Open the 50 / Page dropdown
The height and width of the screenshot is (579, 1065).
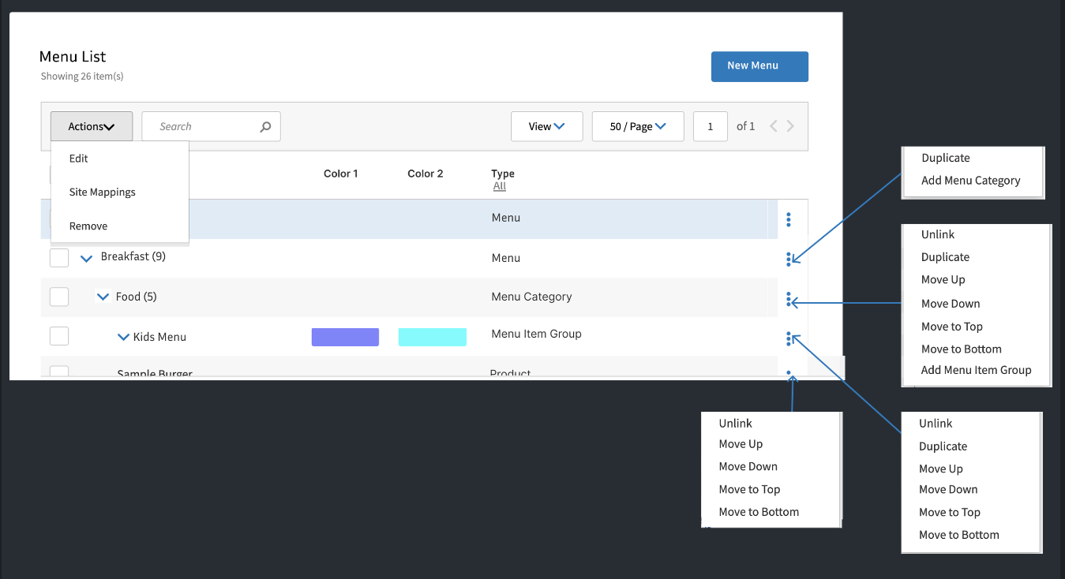tap(637, 126)
